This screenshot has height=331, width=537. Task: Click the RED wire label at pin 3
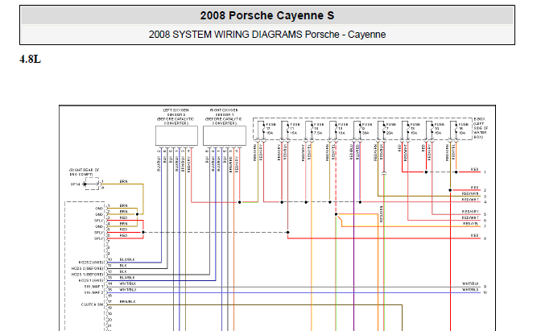click(x=124, y=217)
